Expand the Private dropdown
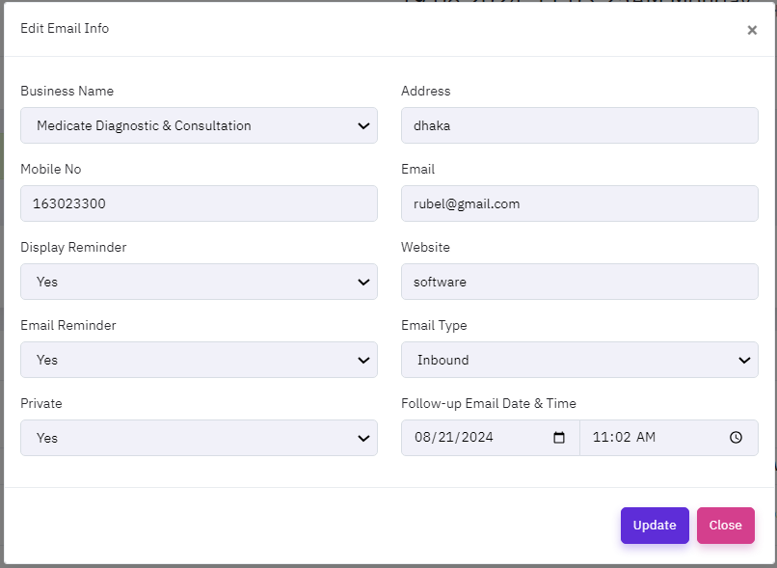777x568 pixels. click(x=198, y=438)
